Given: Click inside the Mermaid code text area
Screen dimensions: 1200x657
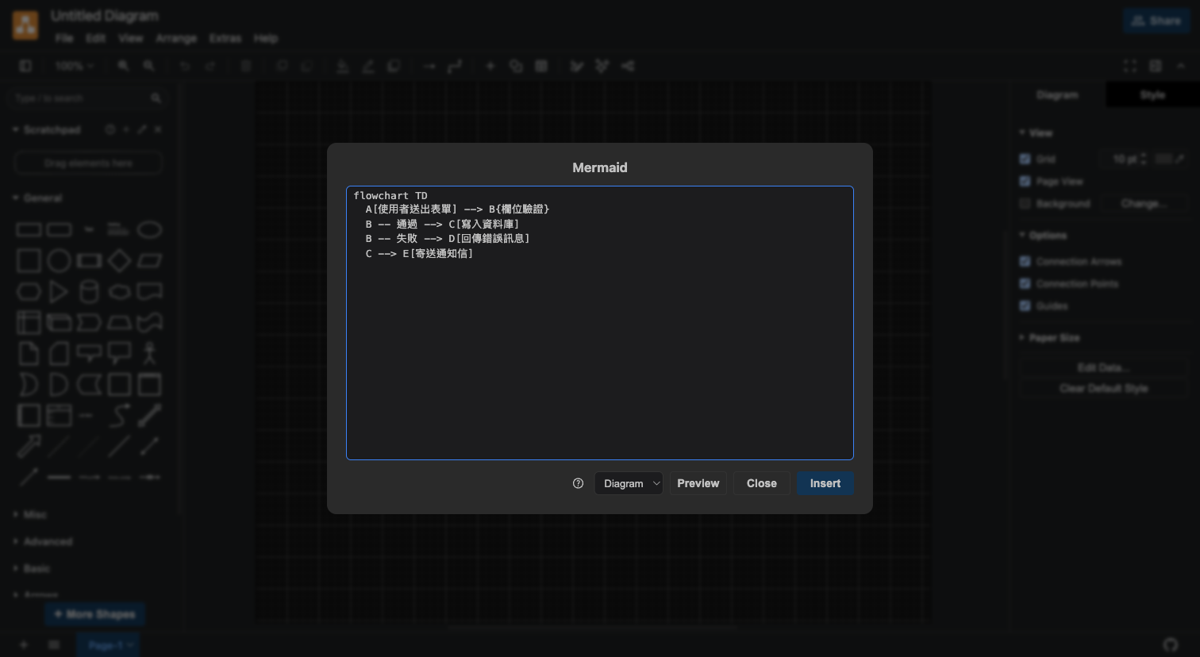Looking at the screenshot, I should (x=600, y=323).
